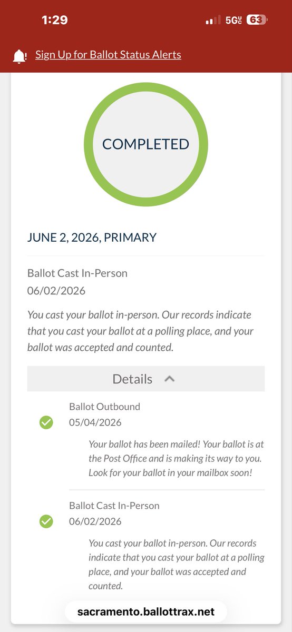Tap the Ballot Outbound entry title
The height and width of the screenshot is (632, 292).
[104, 407]
